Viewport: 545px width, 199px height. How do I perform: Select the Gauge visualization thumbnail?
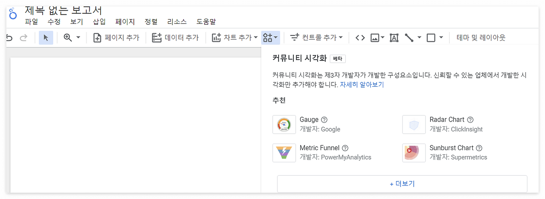(284, 125)
